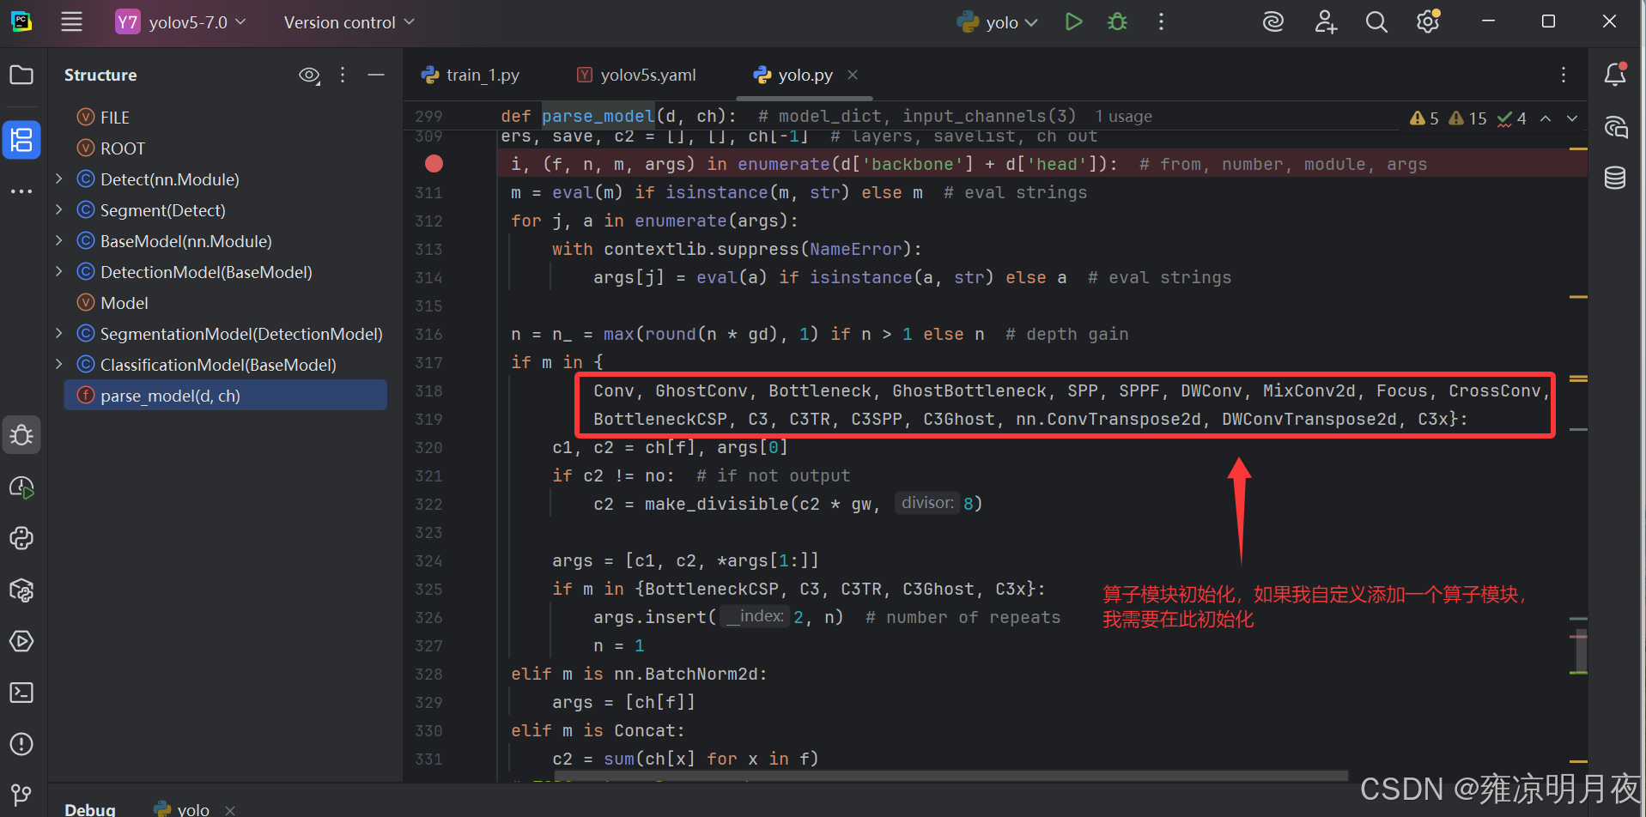Open AI chat panel on right sidebar
Screen dimensions: 1646x817
pyautogui.click(x=1615, y=127)
